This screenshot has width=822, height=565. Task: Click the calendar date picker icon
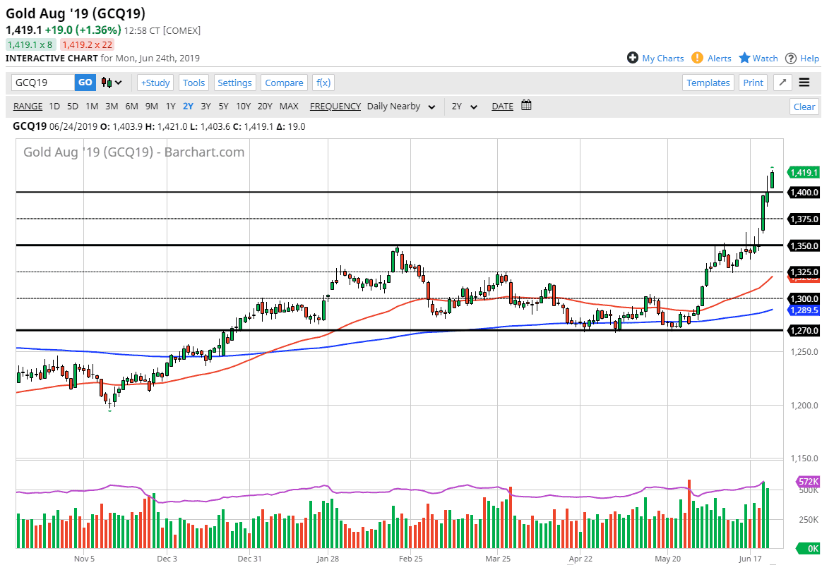point(526,106)
